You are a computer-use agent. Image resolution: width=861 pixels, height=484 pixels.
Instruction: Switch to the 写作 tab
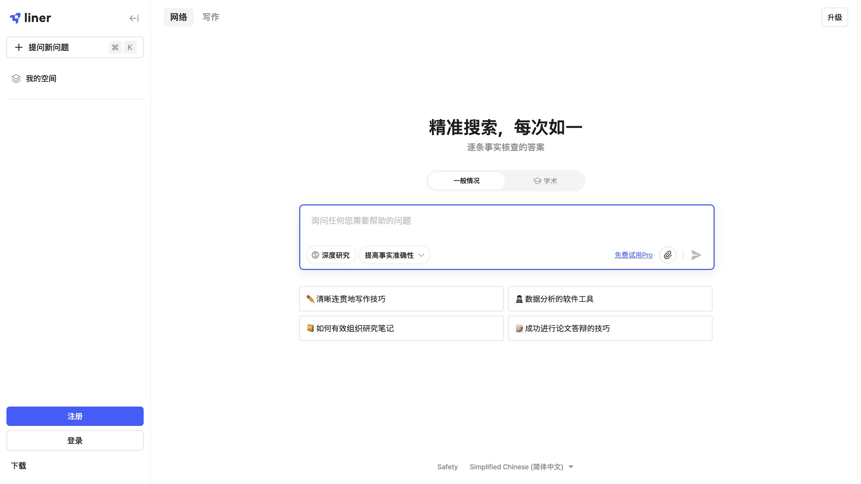pyautogui.click(x=210, y=17)
